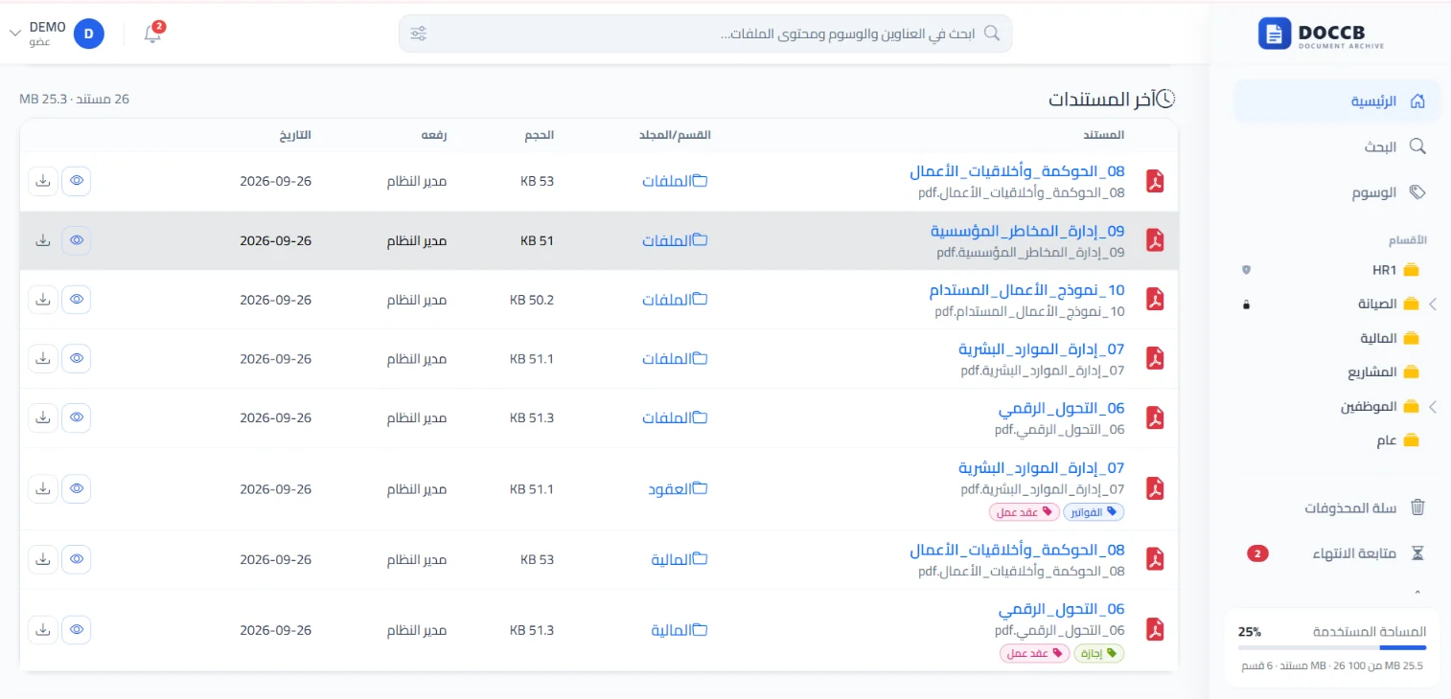
Task: Go to الرئيسية home page
Action: [1336, 101]
